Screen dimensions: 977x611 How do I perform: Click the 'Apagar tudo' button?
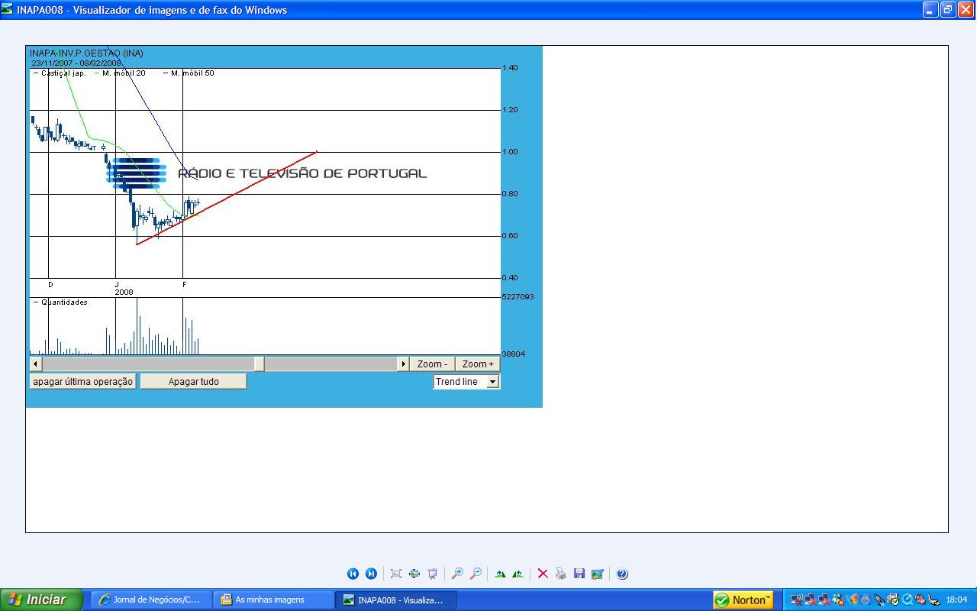pos(194,381)
